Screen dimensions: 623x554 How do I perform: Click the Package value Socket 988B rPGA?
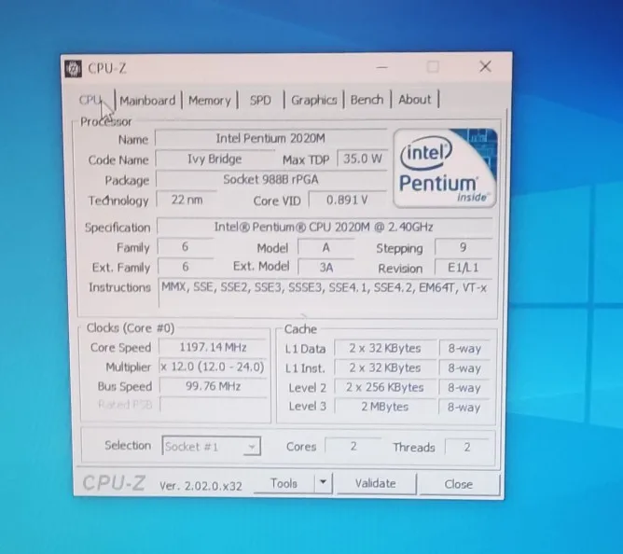pyautogui.click(x=271, y=180)
